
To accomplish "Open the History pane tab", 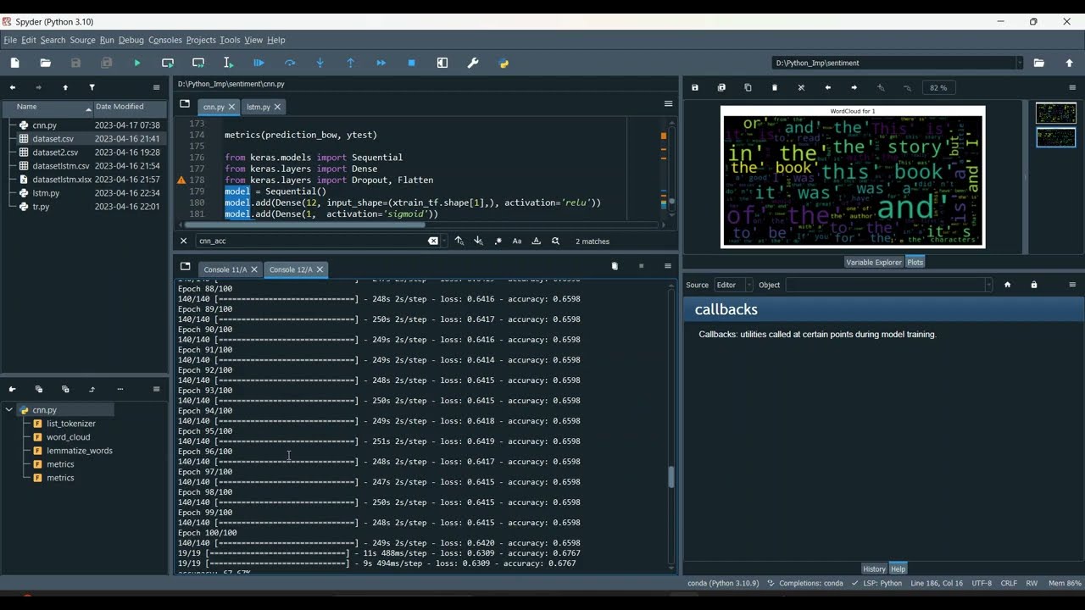I will (874, 568).
